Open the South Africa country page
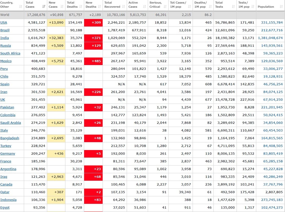Screen dimensions: 285x212 tap(10, 53)
